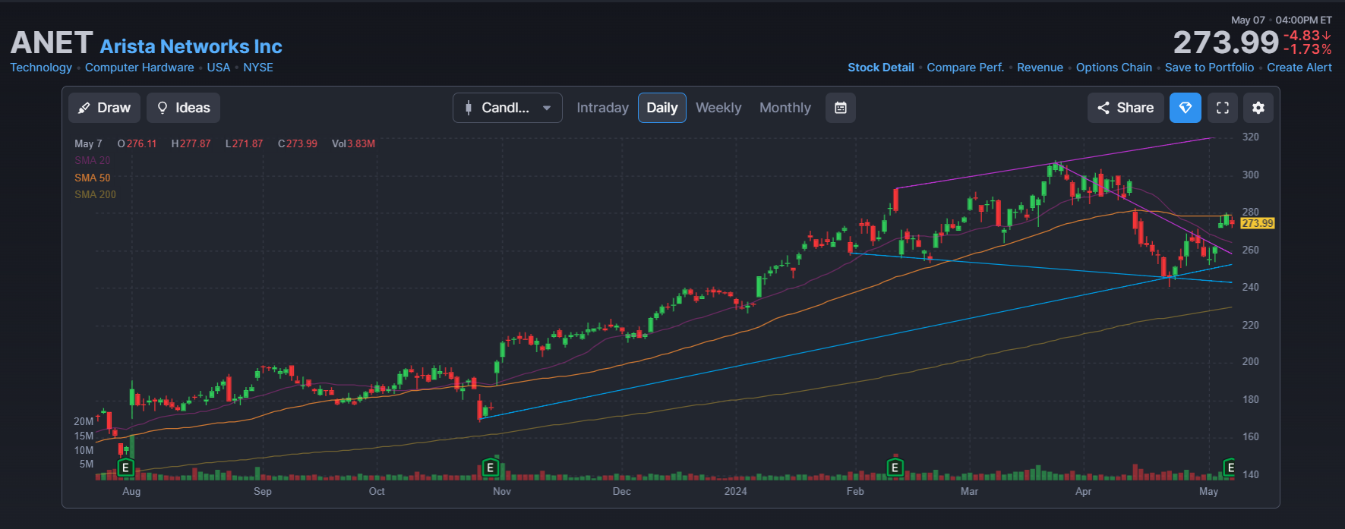Viewport: 1345px width, 529px height.
Task: Click Create Alert link
Action: [x=1299, y=68]
